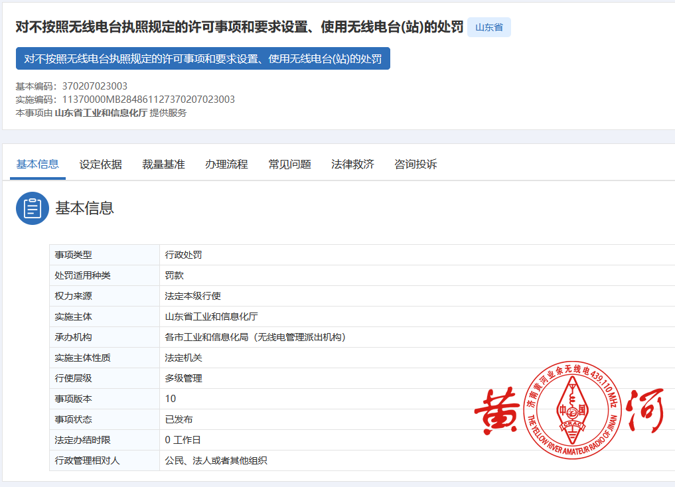Click the 山东省工业和信息化厅 provider text in header
The image size is (675, 487).
tap(101, 113)
